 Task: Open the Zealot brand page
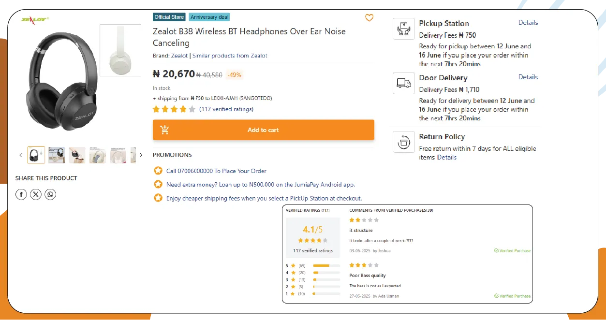coord(179,55)
